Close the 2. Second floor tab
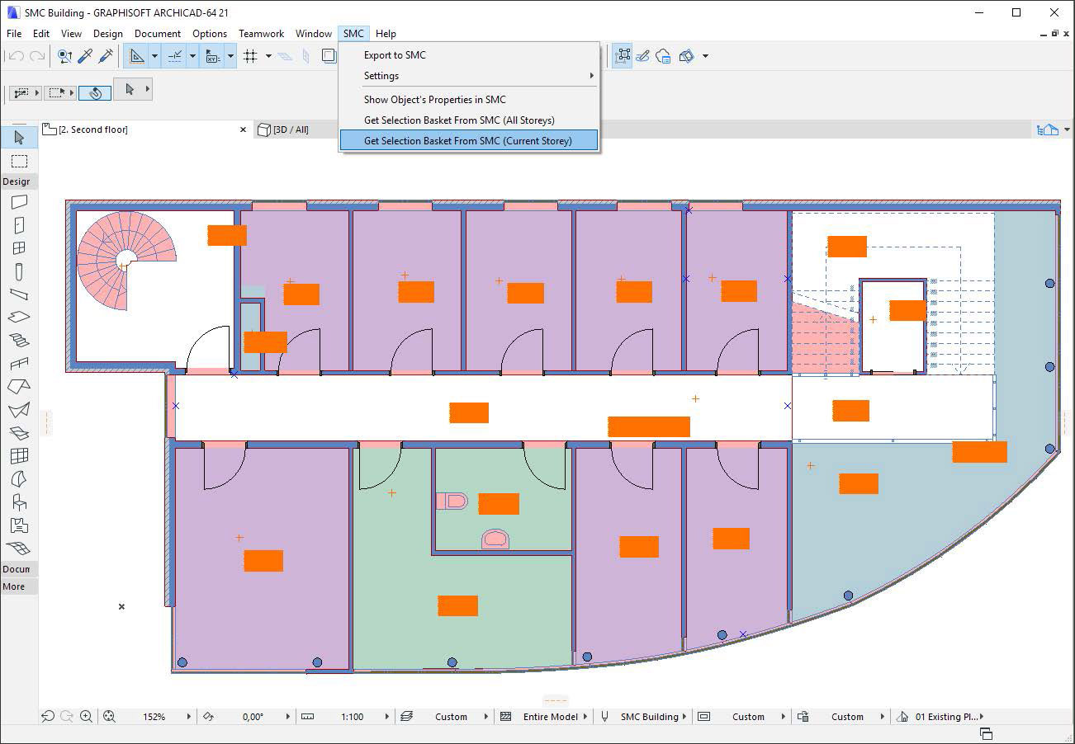The height and width of the screenshot is (744, 1075). coord(244,129)
